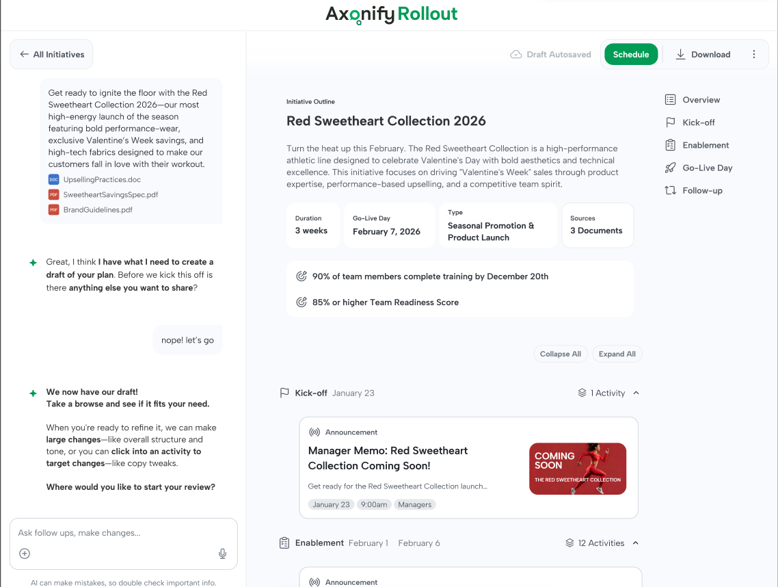Go back using the All Initiatives button
This screenshot has height=587, width=778.
(51, 54)
